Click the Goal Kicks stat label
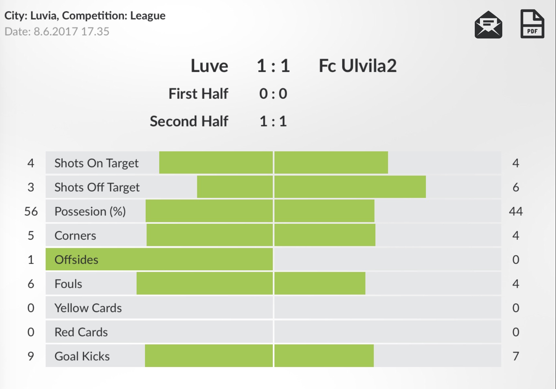Screen dimensions: 556x389 pos(82,356)
